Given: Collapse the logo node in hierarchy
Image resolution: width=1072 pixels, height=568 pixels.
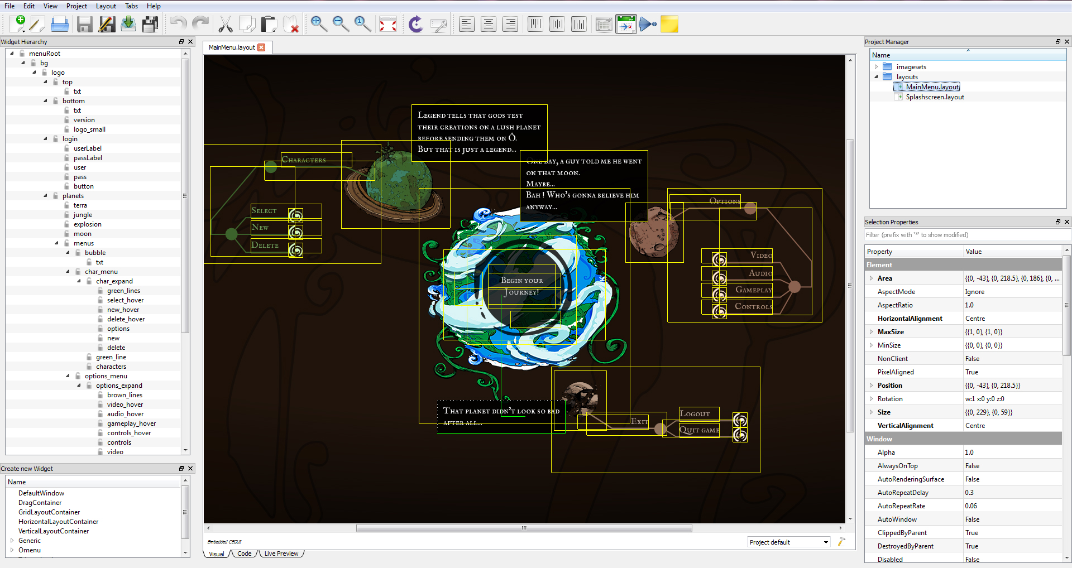Looking at the screenshot, I should tap(35, 73).
